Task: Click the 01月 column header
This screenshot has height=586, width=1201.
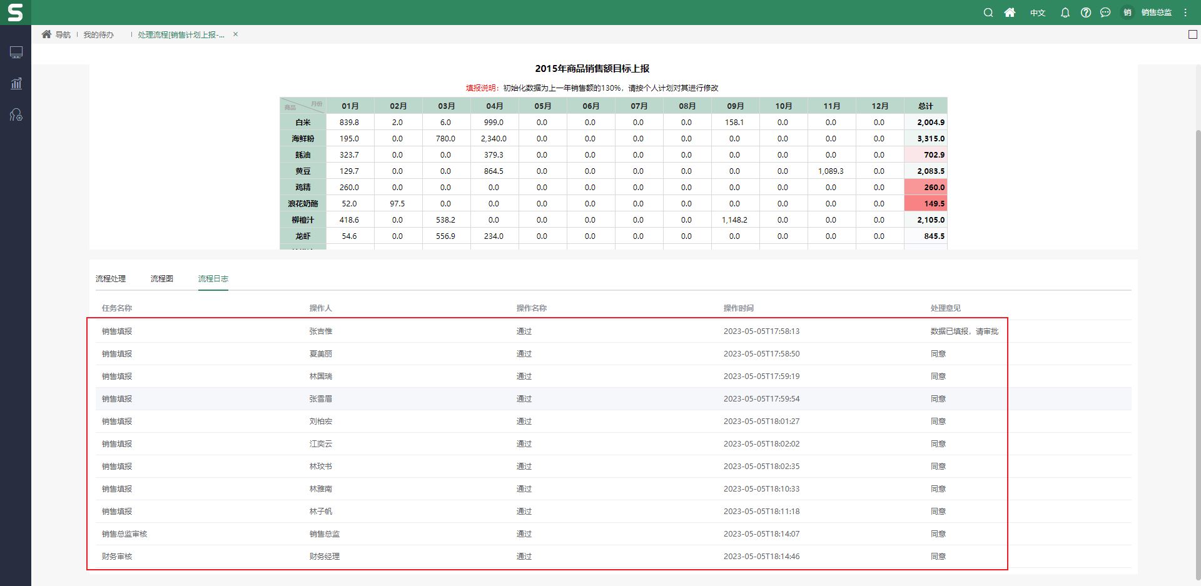Action: 350,106
